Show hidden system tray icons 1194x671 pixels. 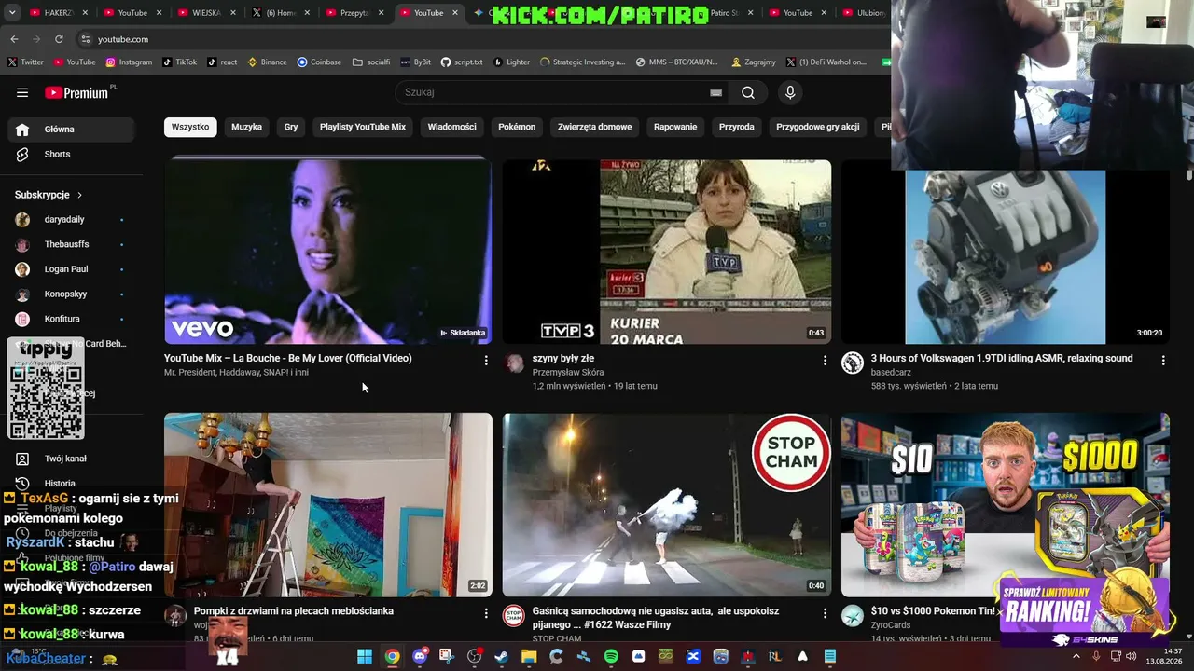[x=1076, y=656]
